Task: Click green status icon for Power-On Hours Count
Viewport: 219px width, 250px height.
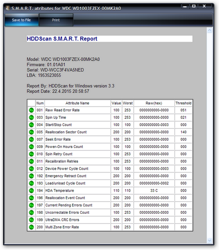Action: tap(32, 147)
